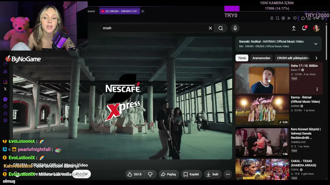Screen dimensions: 330x185
Task: Dislike the CRUSH music video
Action: point(150,174)
